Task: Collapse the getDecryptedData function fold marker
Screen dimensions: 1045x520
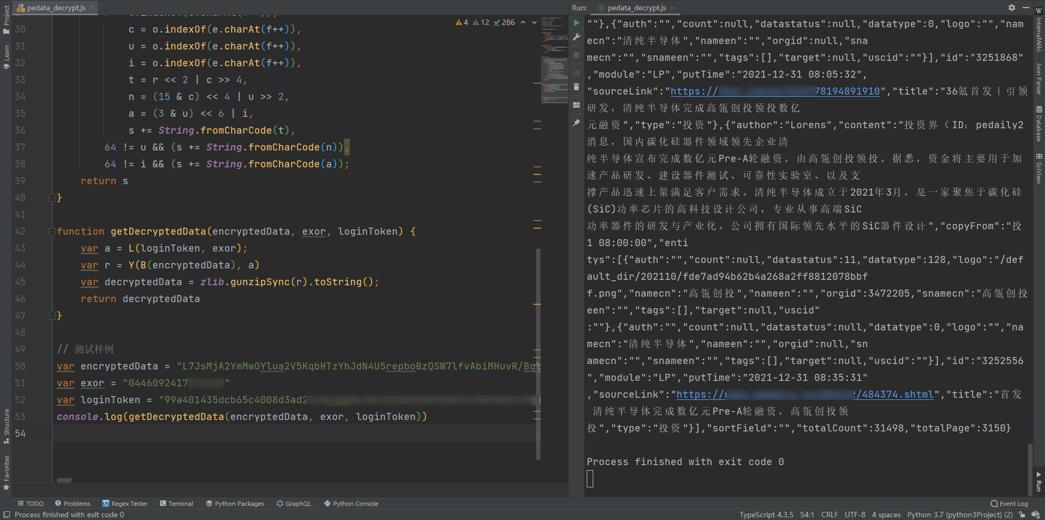Action: point(52,231)
